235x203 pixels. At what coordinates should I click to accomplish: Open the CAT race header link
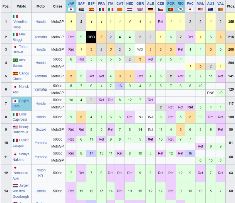pyautogui.click(x=120, y=4)
